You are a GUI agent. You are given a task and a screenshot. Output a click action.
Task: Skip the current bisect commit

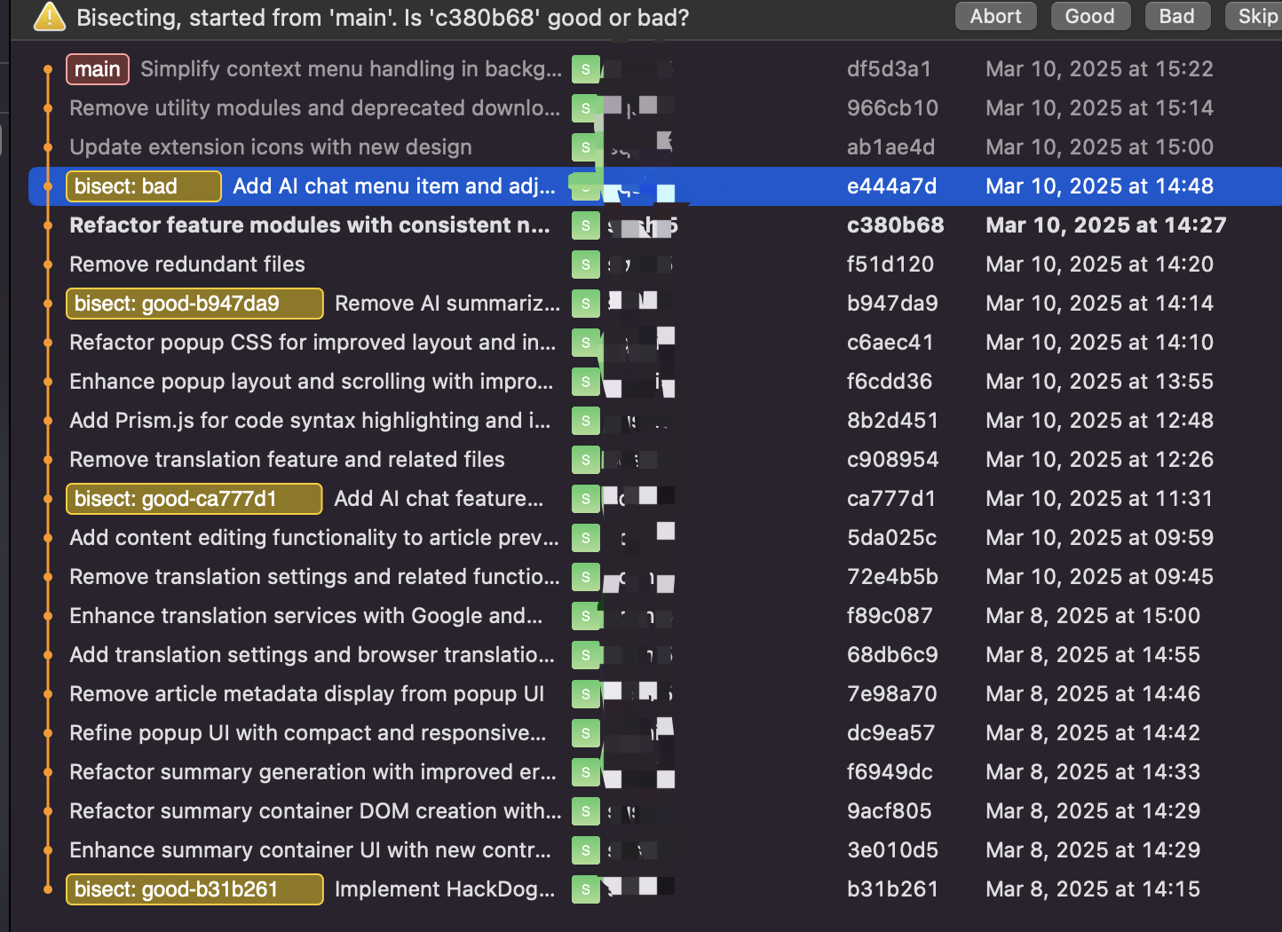pyautogui.click(x=1257, y=17)
